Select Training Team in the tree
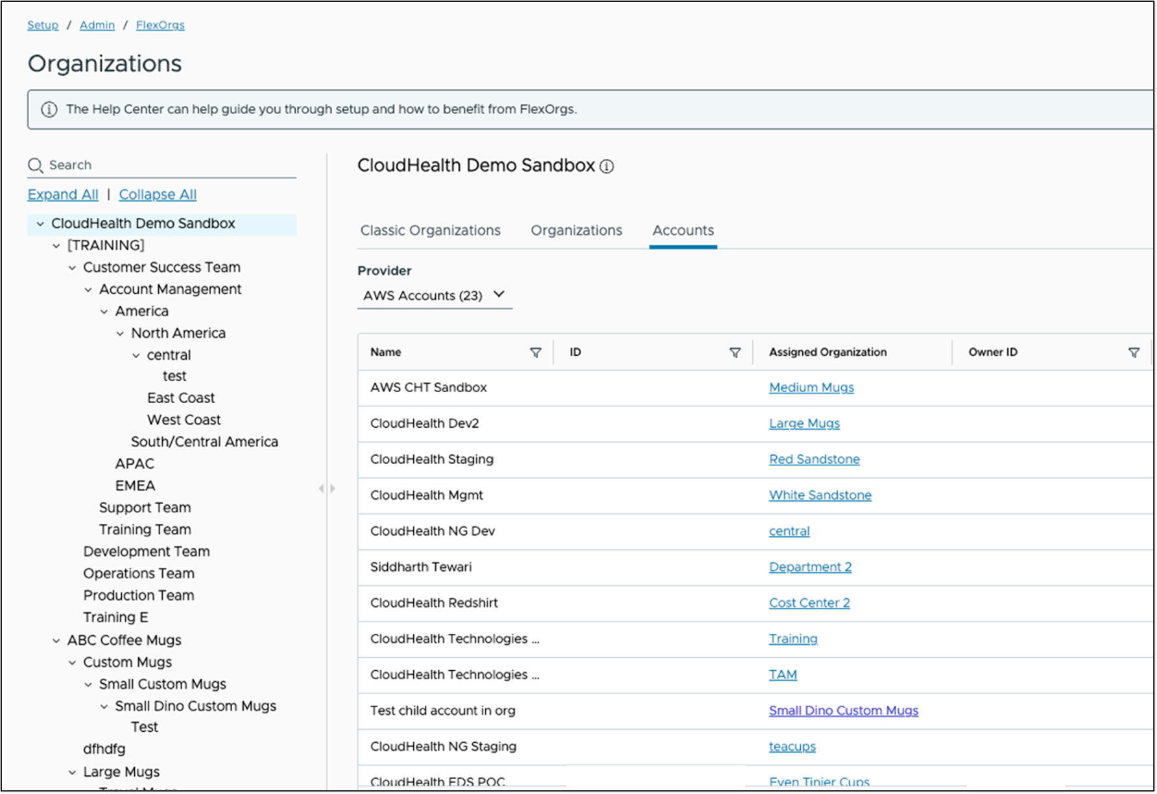The width and height of the screenshot is (1157, 794). (x=145, y=531)
